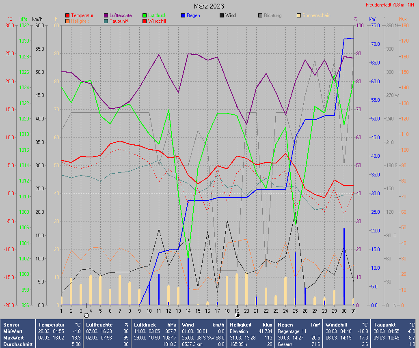The height and width of the screenshot is (348, 419).
Task: Click the teal Taupunkt legend swatch
Action: pos(106,21)
